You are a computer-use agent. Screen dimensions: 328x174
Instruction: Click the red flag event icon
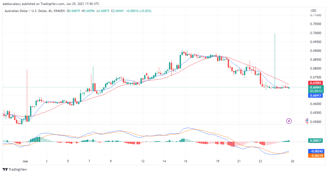[x=307, y=121]
